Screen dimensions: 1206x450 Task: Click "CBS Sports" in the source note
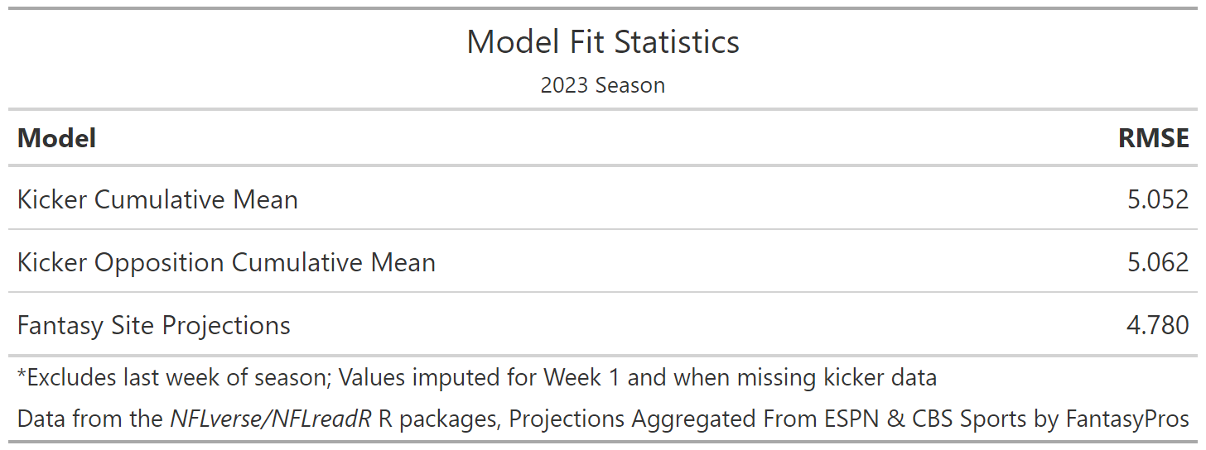coord(953,419)
